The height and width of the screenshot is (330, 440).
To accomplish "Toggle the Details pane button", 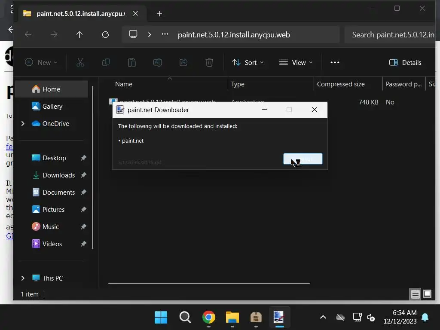I will pos(405,62).
